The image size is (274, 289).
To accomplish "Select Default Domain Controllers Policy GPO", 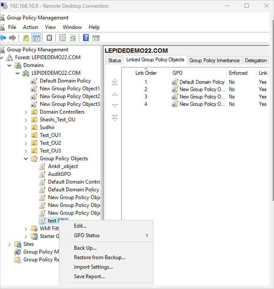I will (x=74, y=182).
